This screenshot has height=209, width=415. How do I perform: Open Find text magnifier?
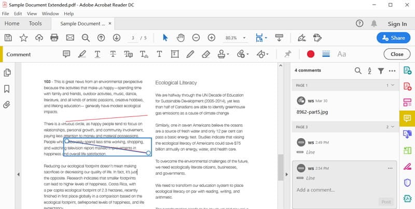tap(86, 38)
